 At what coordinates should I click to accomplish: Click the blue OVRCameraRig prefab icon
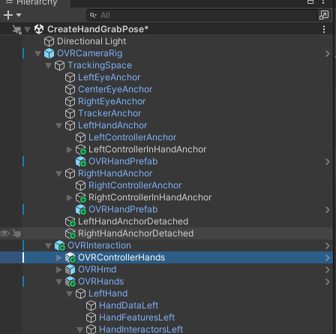pos(49,53)
